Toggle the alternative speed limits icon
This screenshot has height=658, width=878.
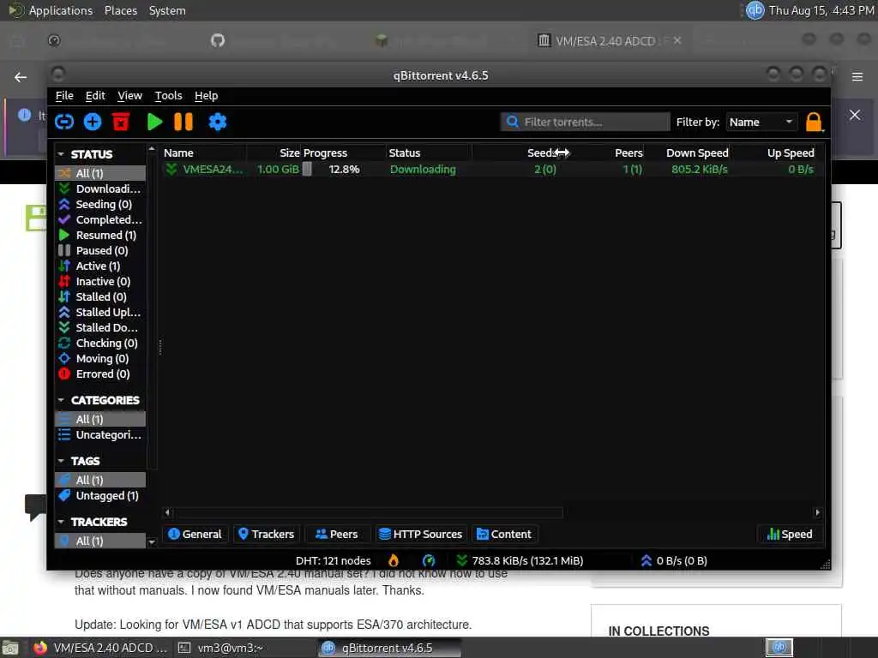click(429, 560)
